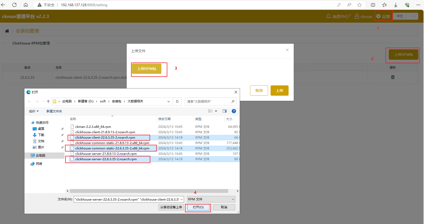Toggle the preview pane icon
This screenshot has height=224, width=424.
coord(225,111)
